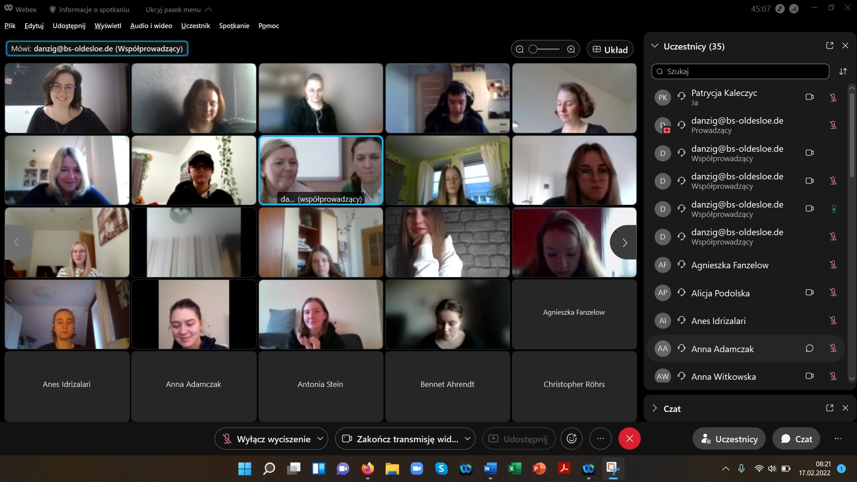Open the participant sort options icon
This screenshot has height=482, width=857.
(x=843, y=71)
